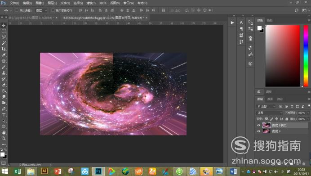Screen dimensions: 311x176
Task: Click the search icon in options bar
Action: [x=296, y=10]
